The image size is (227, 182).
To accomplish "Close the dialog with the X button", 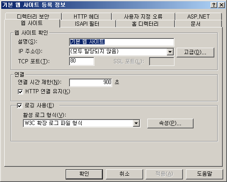I will (221, 5).
